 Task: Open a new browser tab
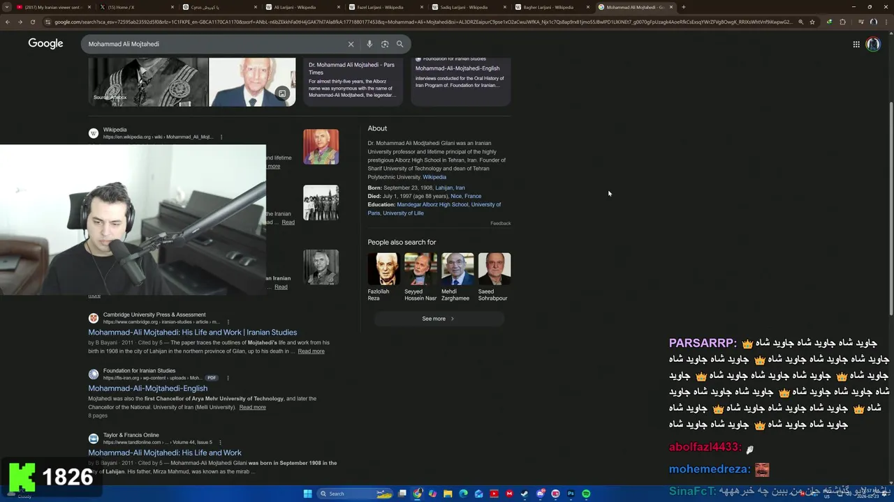683,7
